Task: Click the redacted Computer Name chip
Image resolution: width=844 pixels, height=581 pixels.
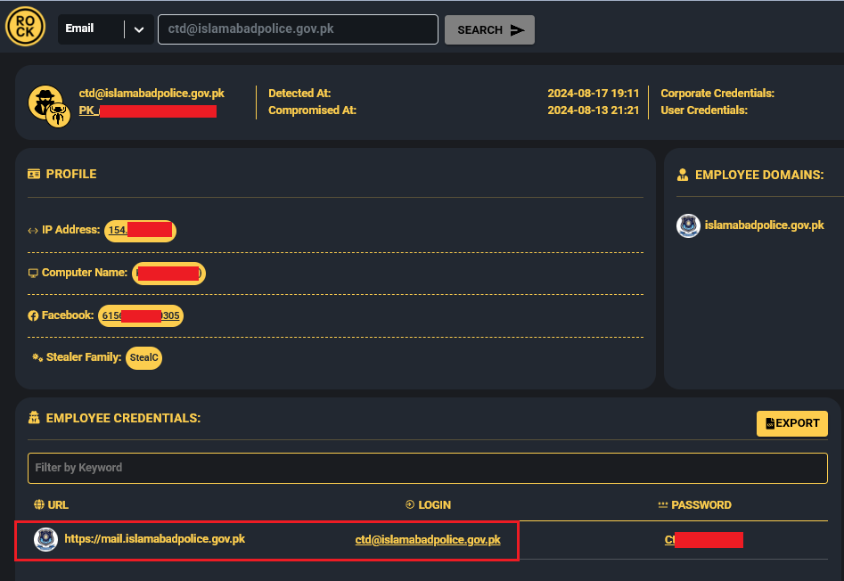Action: 168,273
